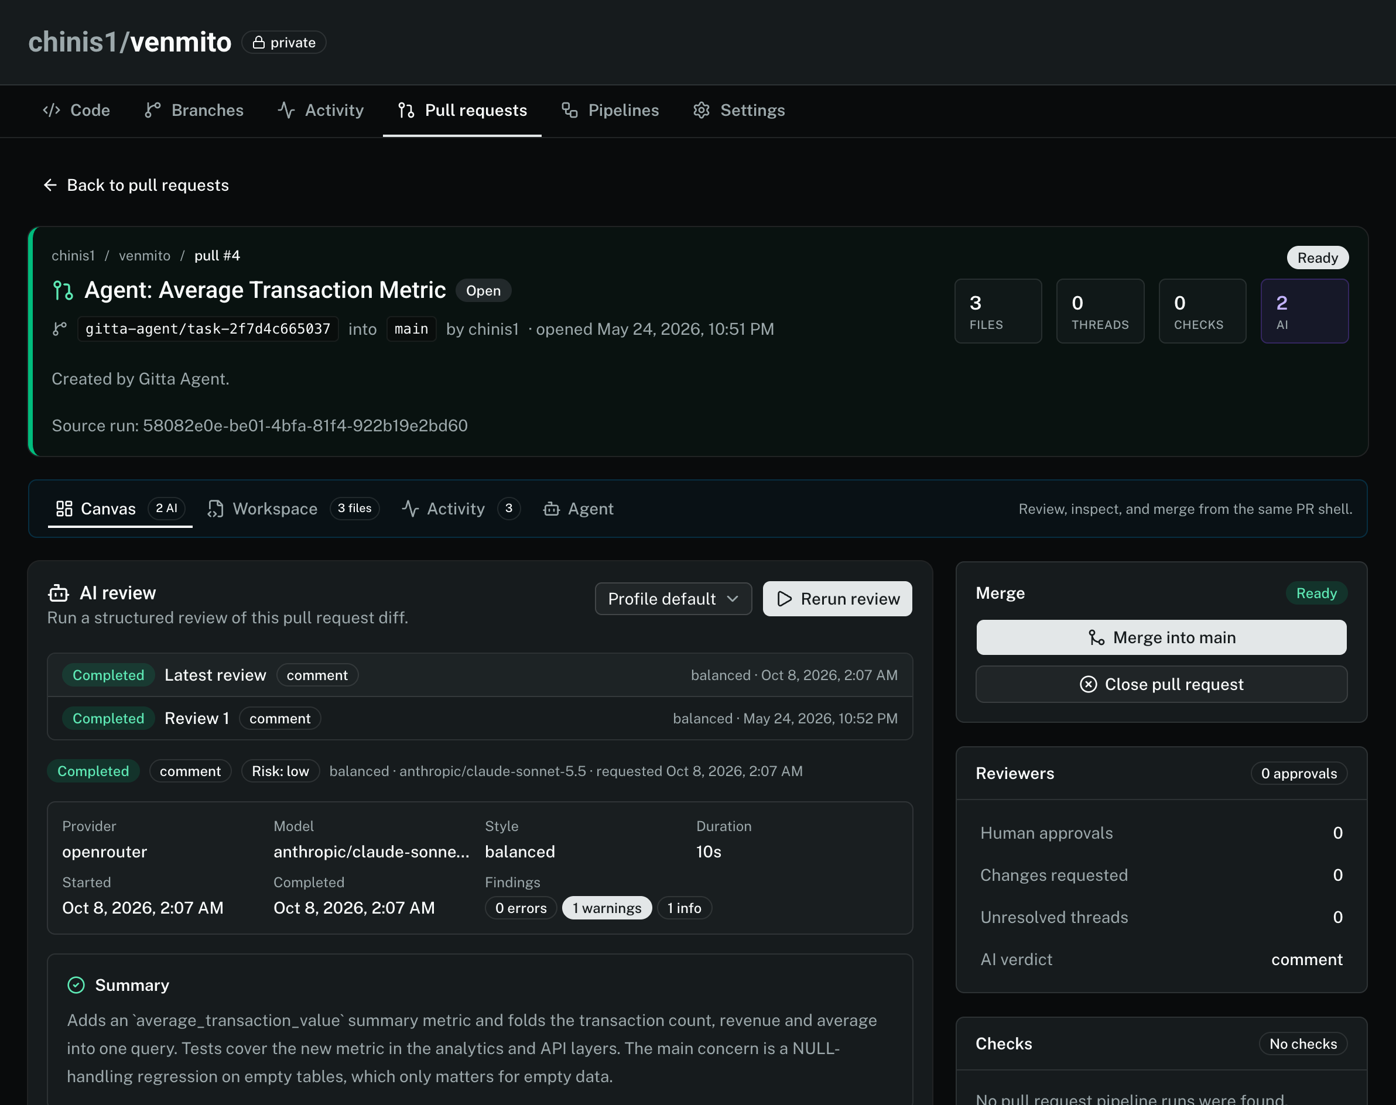Expand the Review 1 row
This screenshot has width=1396, height=1105.
point(480,718)
